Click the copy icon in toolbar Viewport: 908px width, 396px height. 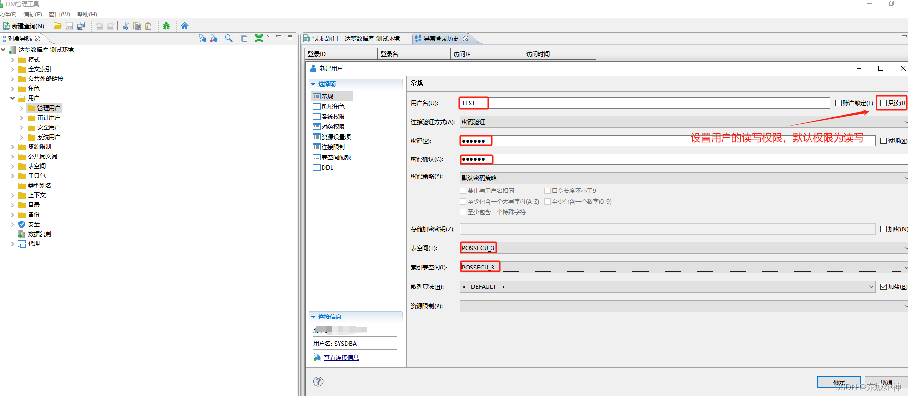[x=137, y=26]
